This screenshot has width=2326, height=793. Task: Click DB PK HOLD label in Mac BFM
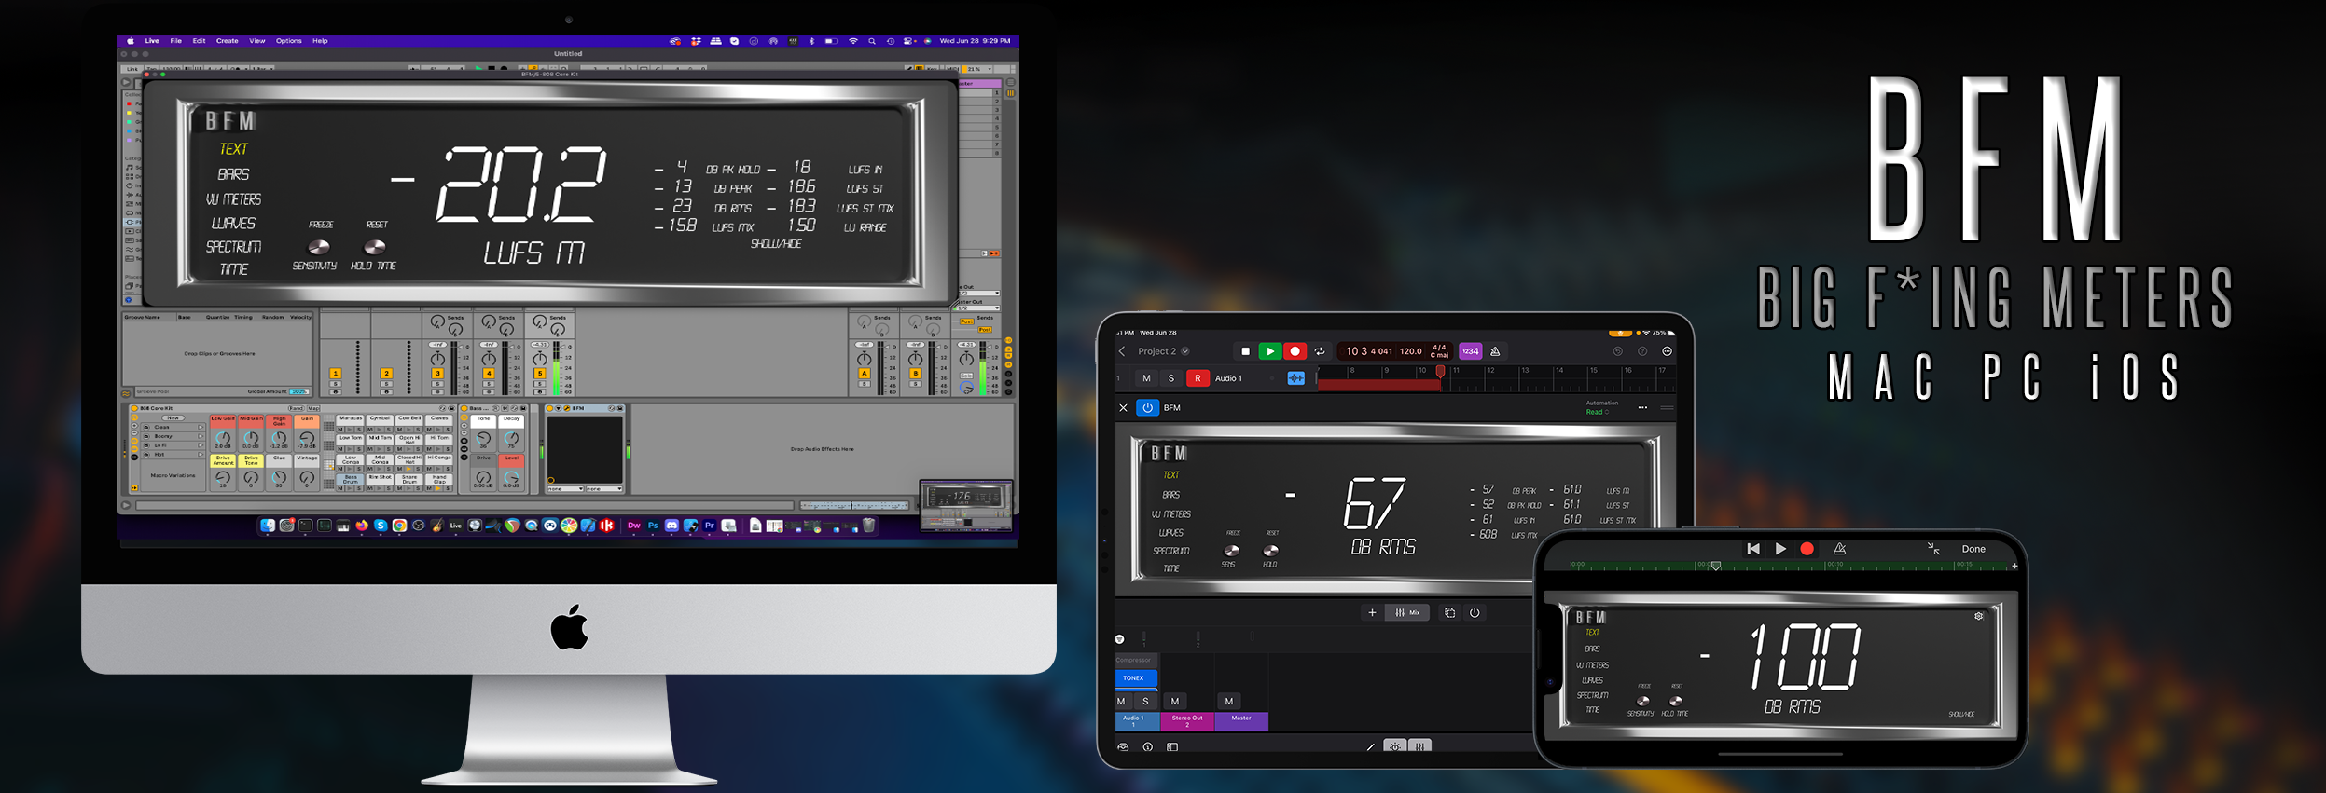point(733,170)
